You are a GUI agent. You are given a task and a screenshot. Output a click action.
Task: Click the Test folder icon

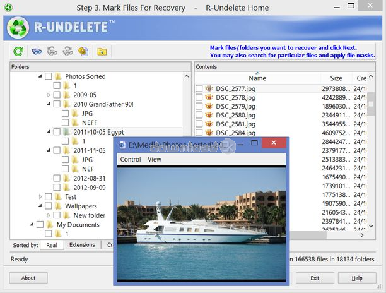(58, 196)
